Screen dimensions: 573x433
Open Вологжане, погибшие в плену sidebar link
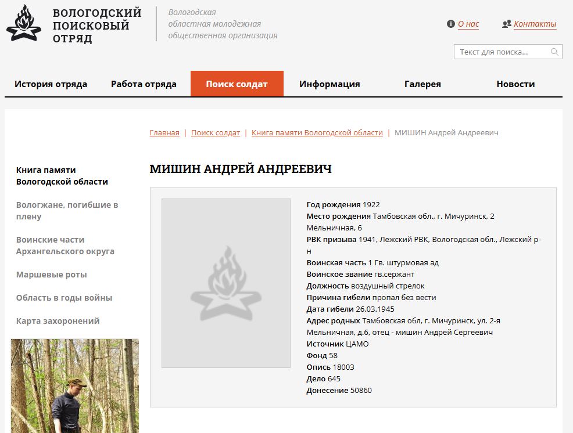pyautogui.click(x=67, y=211)
